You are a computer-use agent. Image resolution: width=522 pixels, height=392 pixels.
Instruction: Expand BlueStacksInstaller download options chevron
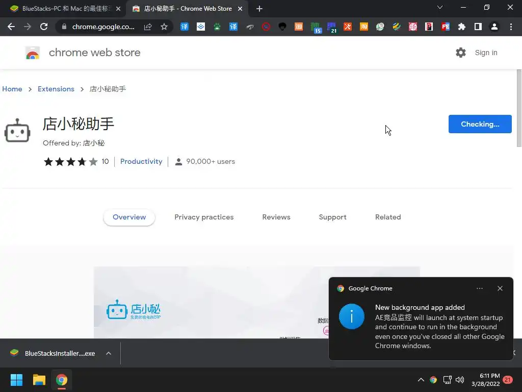tap(109, 353)
